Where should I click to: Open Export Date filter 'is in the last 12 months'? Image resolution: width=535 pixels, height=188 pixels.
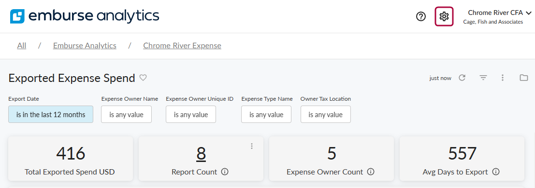50,114
